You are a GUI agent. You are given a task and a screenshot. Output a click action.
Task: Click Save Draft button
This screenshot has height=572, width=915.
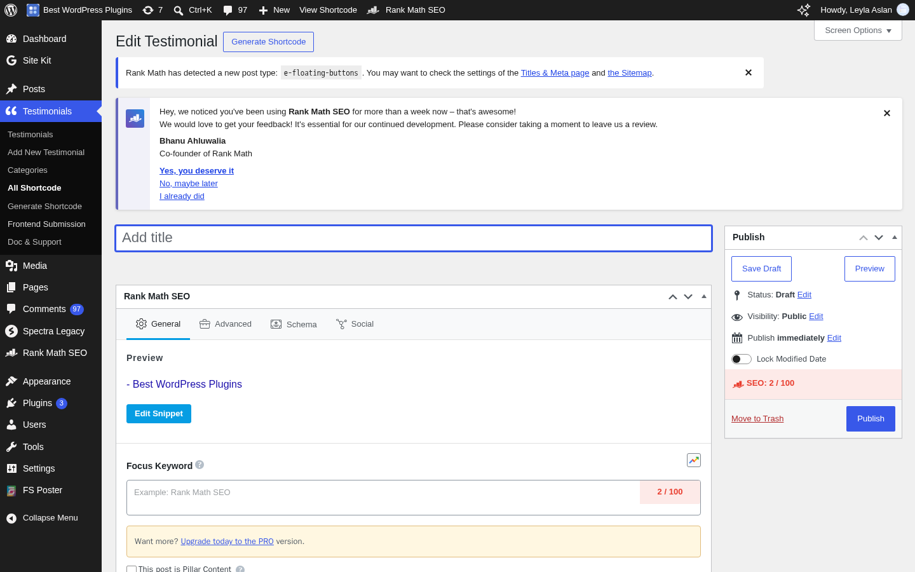[x=761, y=269]
